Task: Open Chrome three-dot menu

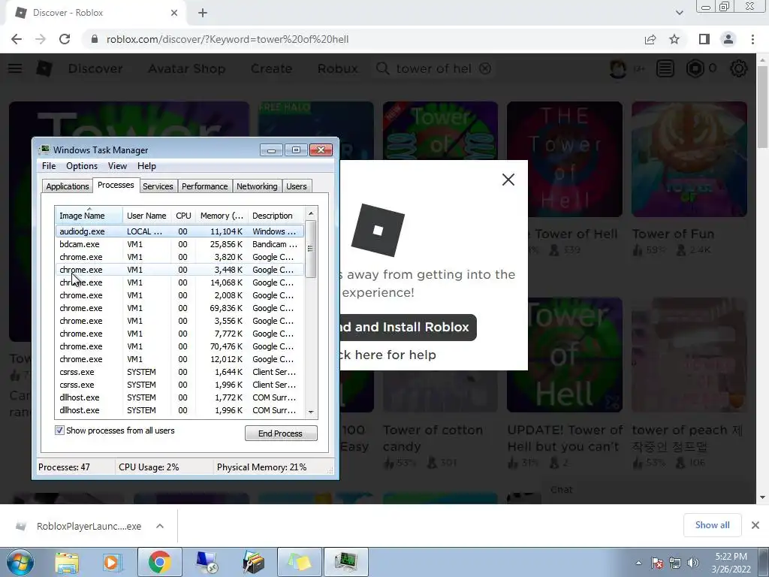Action: click(x=752, y=39)
